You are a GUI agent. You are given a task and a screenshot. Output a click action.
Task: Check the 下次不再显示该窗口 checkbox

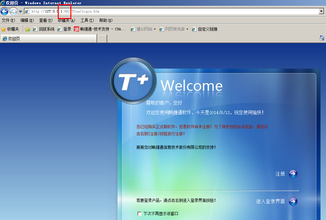coord(139,214)
